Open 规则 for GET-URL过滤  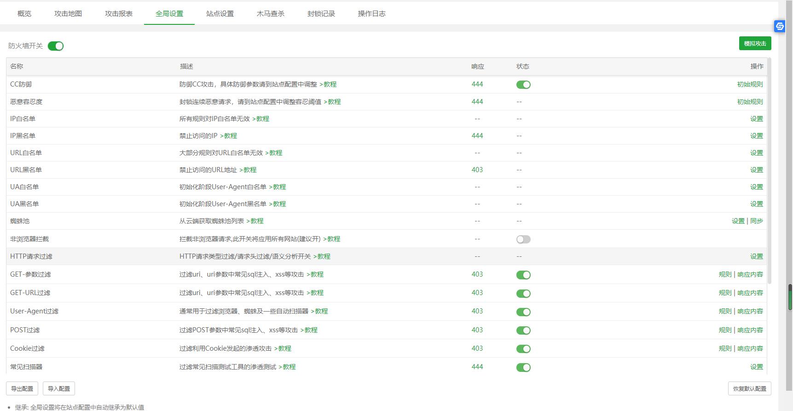[725, 293]
